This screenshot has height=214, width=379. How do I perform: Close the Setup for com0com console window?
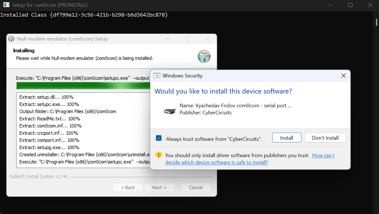(370, 5)
